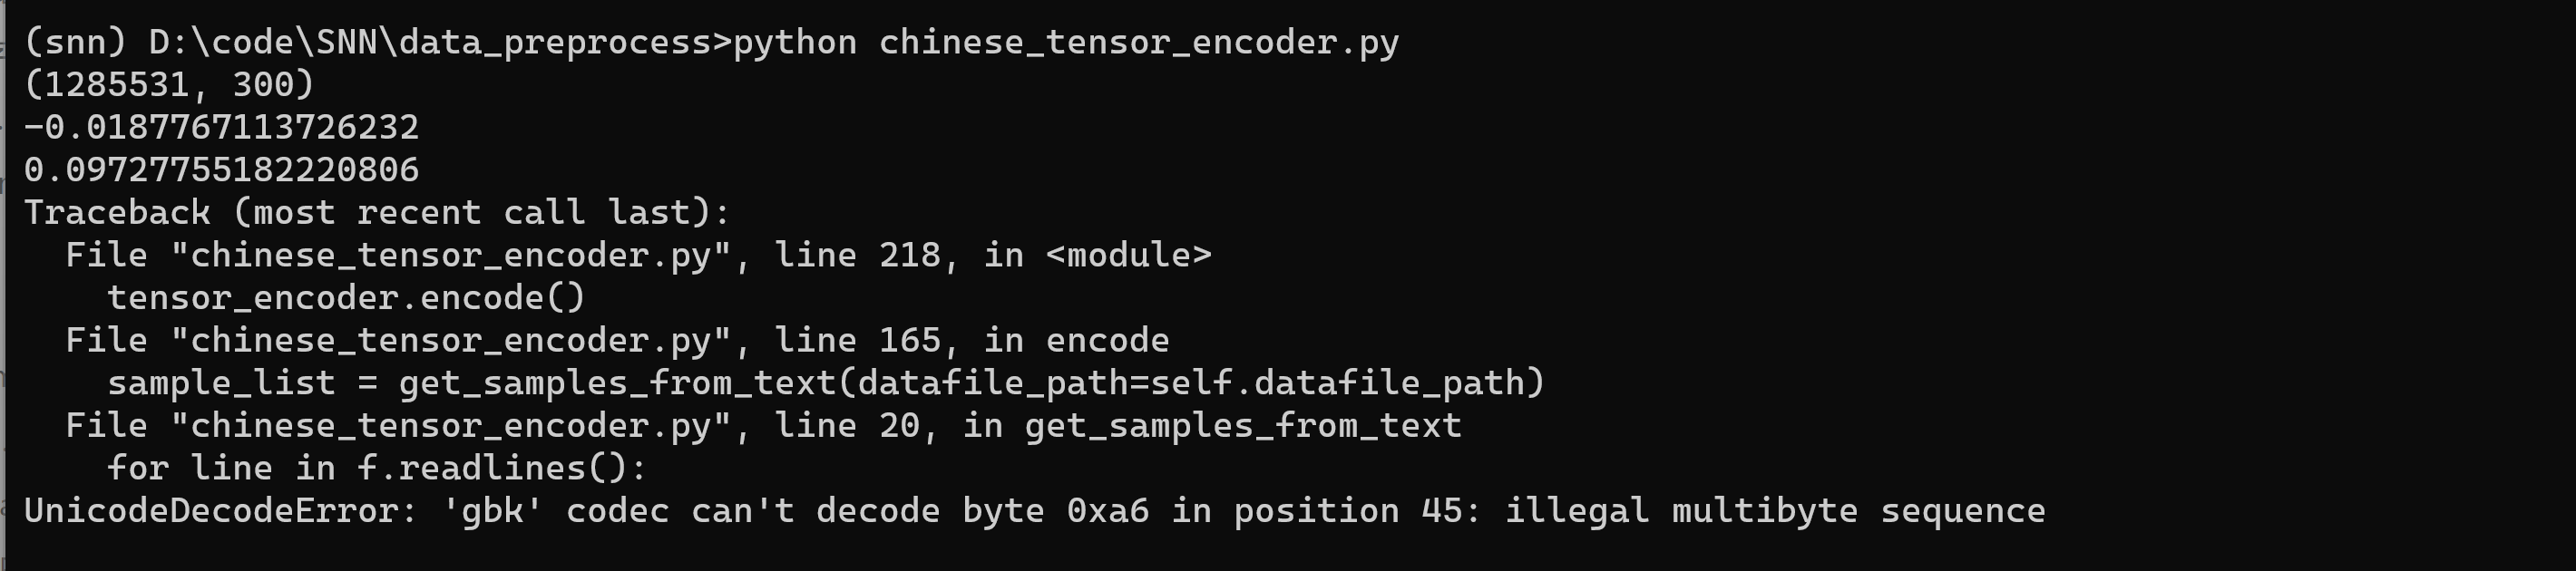This screenshot has height=571, width=2576.
Task: Click the "(snn)" environment prefix
Action: [x=75, y=42]
